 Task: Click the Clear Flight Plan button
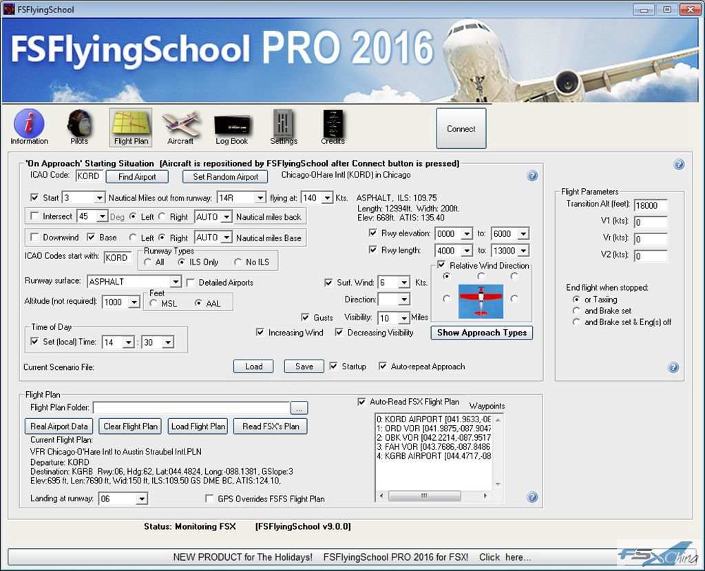pos(130,426)
